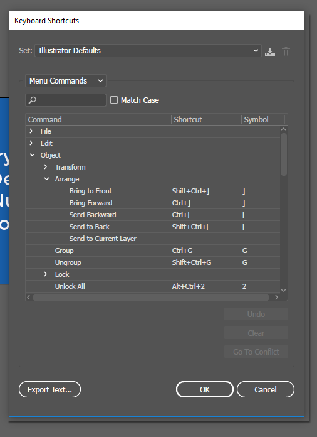Click the vertical scrollbar down arrow
Screen dimensions: 317x437
(x=283, y=290)
